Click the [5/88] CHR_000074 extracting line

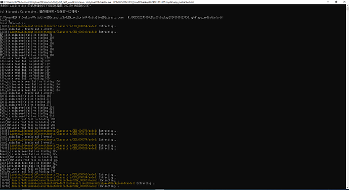59,139
